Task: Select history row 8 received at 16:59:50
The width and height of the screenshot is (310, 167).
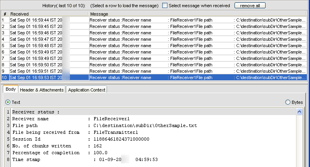Action: [154, 65]
